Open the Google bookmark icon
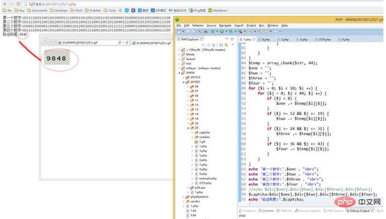 point(121,10)
